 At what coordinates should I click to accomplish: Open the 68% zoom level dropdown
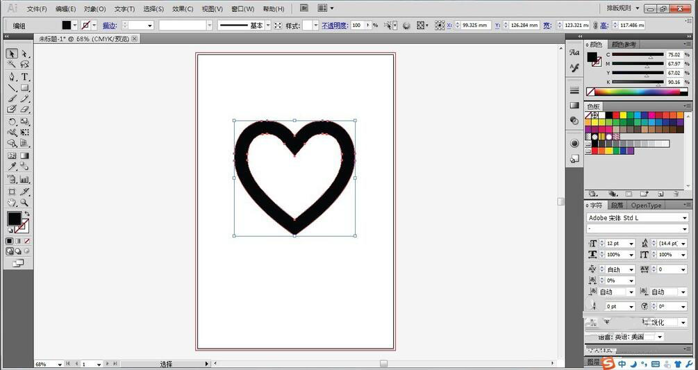60,364
